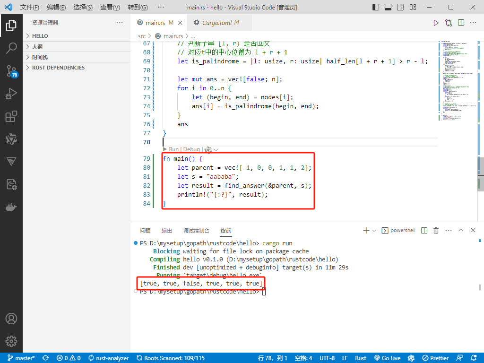This screenshot has width=484, height=363.
Task: Expand the 大纲 outline section
Action: tap(77, 47)
